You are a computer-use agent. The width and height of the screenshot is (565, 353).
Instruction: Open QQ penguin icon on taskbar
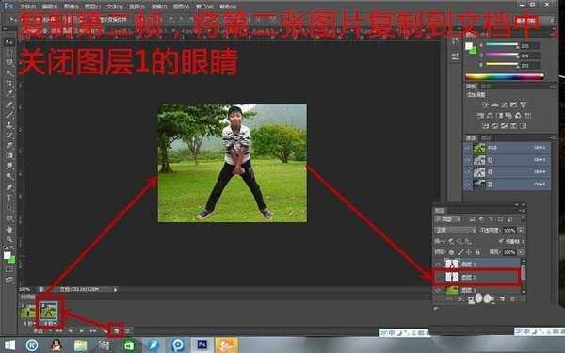(56, 345)
